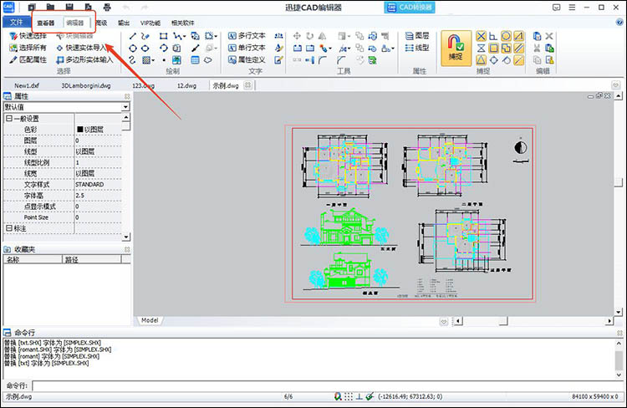The width and height of the screenshot is (627, 408).
Task: Select the Circle drawing tool
Action: tap(133, 48)
